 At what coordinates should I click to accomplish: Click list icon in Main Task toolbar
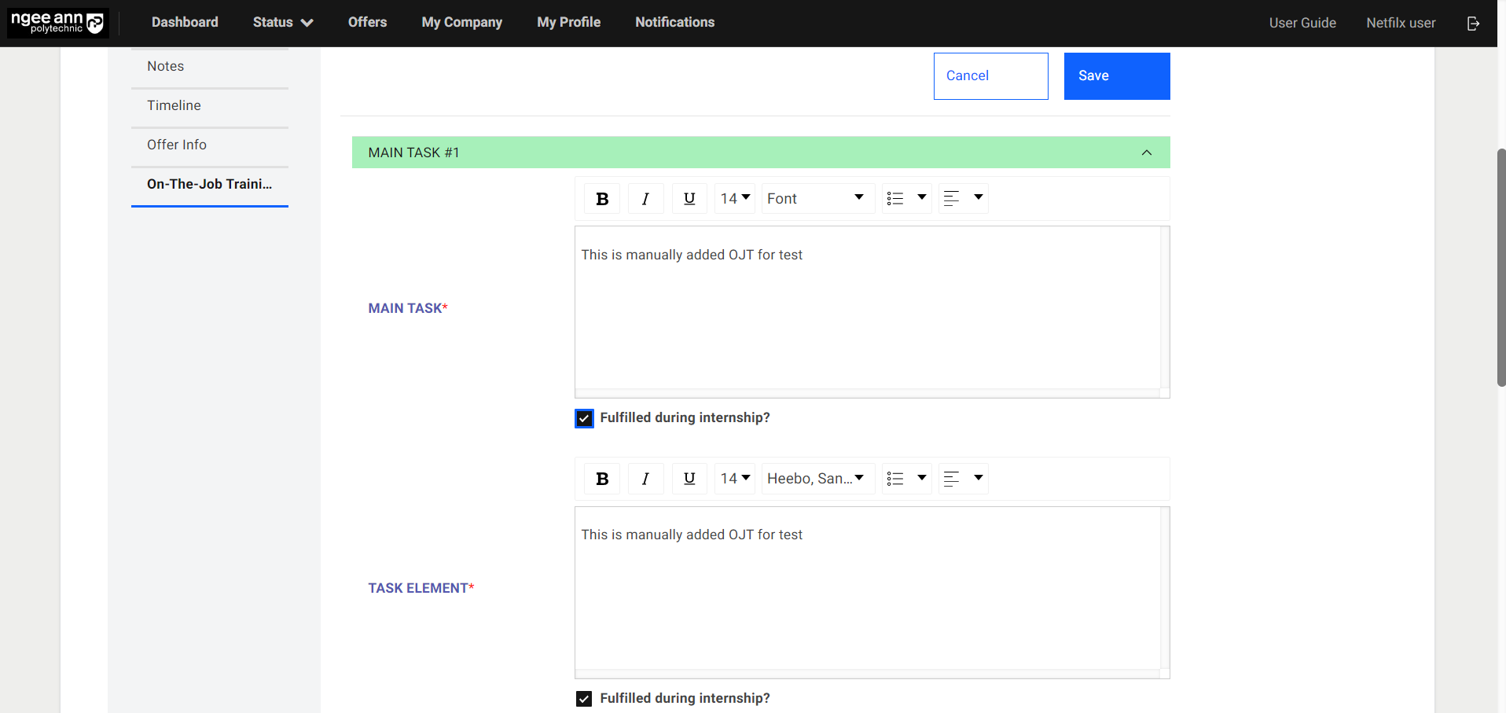coord(895,199)
